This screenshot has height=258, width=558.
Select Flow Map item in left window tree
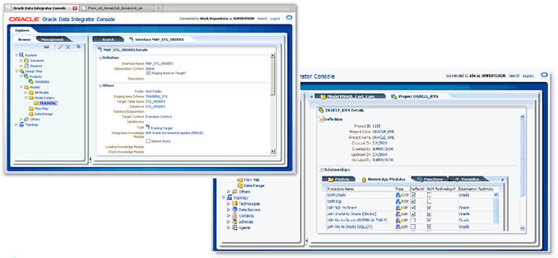[x=42, y=109]
